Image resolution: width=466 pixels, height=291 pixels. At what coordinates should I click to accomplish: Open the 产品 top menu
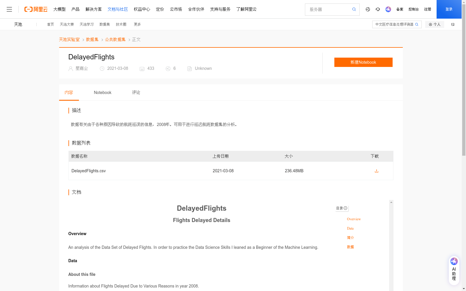pos(75,9)
